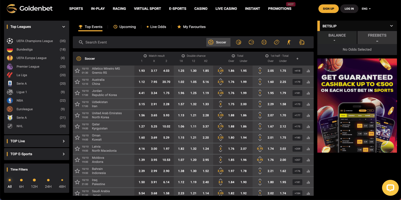This screenshot has height=200, width=401.
Task: Select the baseball sport filter icon
Action: (264, 42)
